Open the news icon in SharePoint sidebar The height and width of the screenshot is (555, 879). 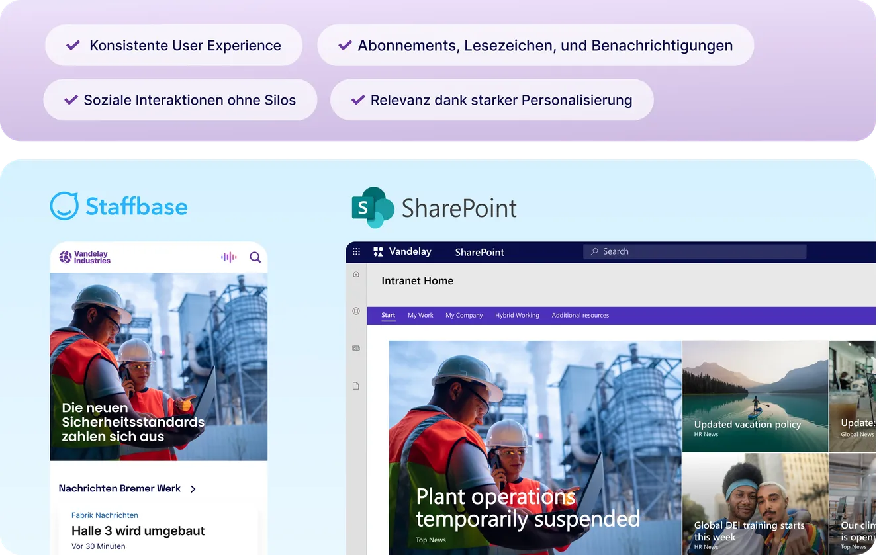(356, 348)
